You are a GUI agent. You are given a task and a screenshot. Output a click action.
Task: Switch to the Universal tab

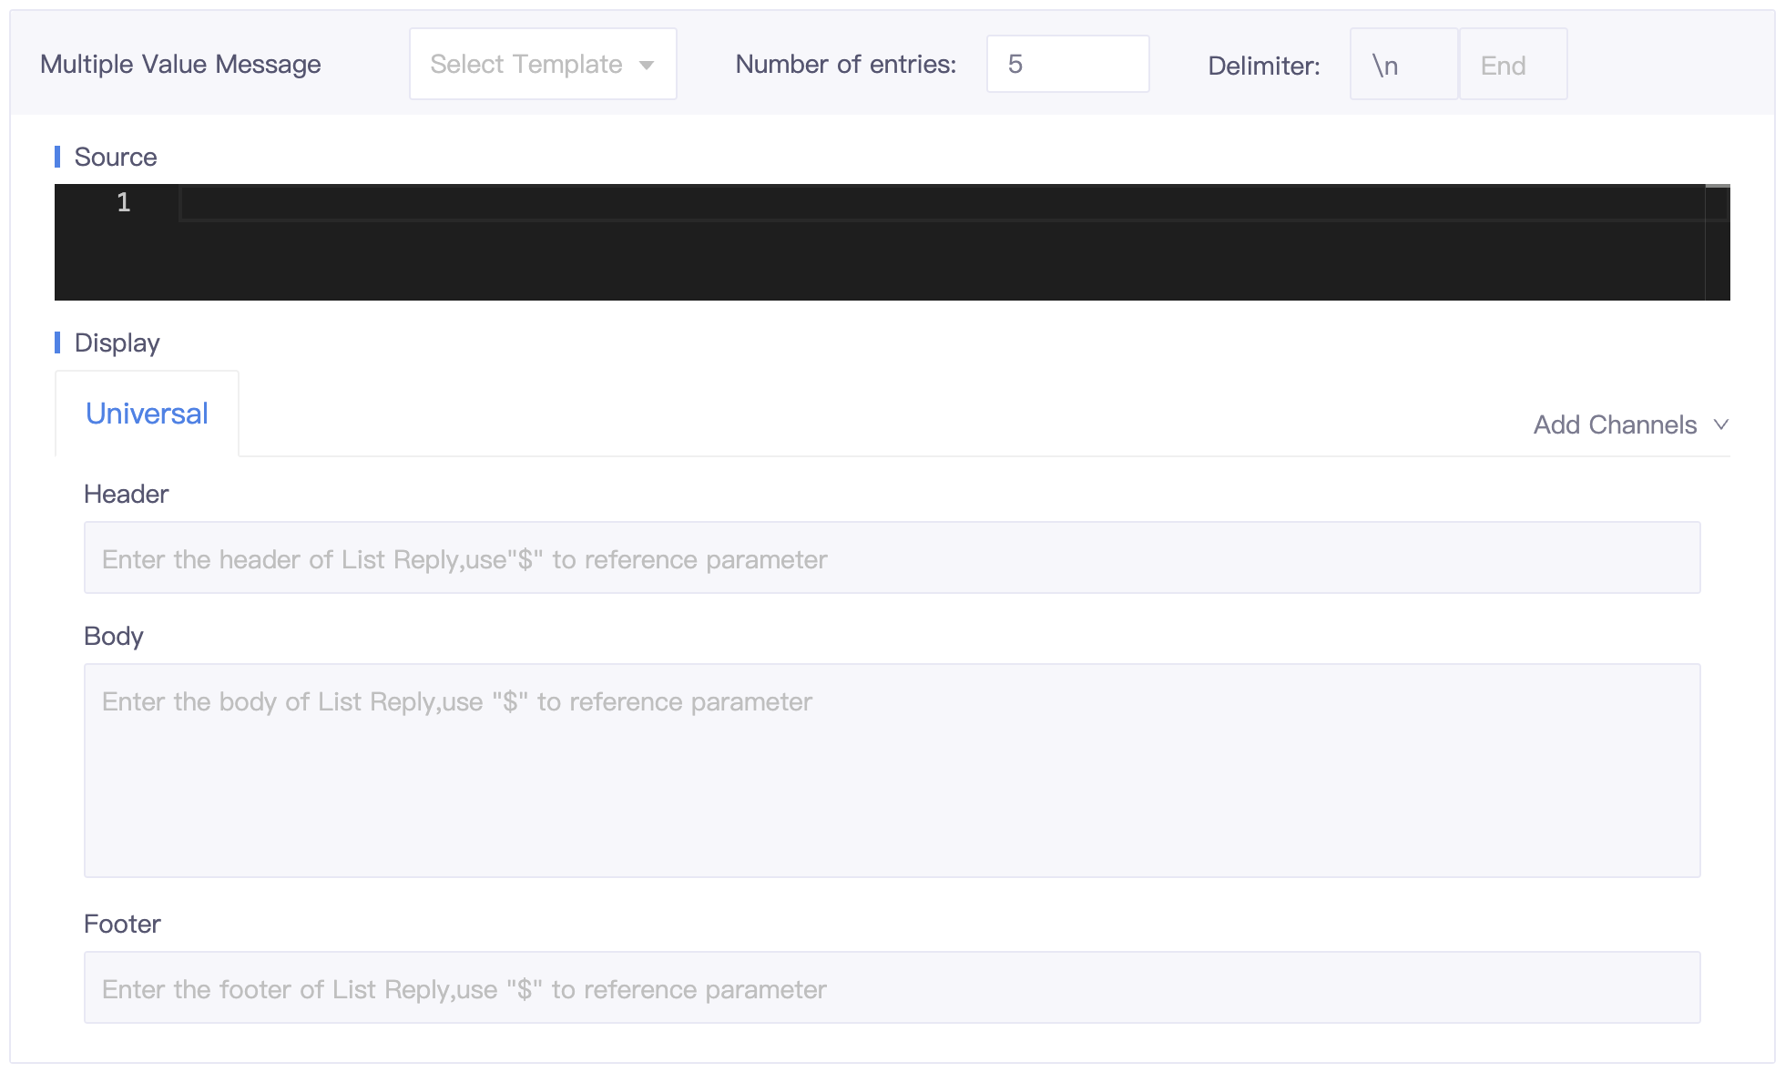pyautogui.click(x=147, y=414)
